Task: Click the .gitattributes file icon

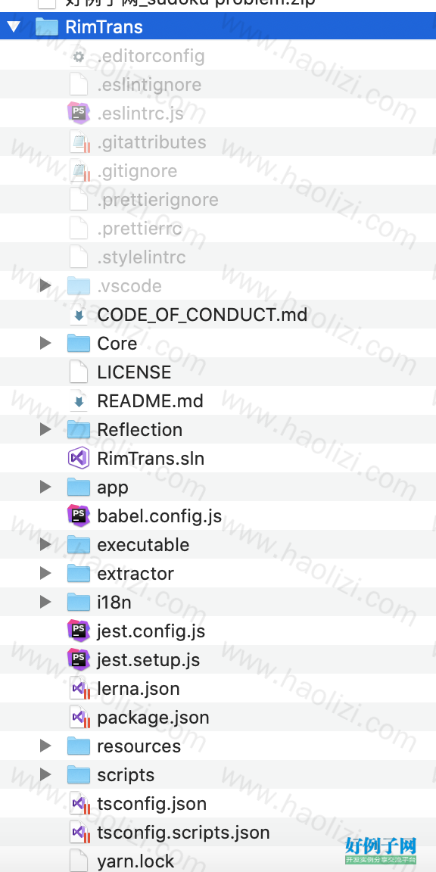Action: pos(79,142)
